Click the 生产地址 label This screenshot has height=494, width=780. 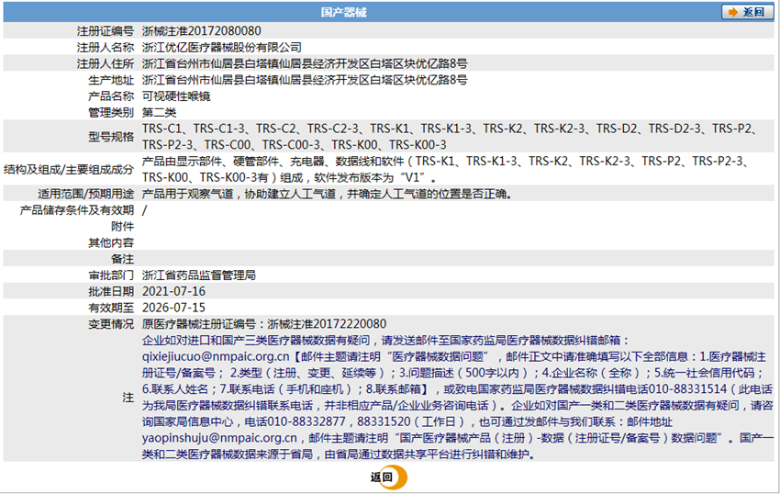[111, 80]
